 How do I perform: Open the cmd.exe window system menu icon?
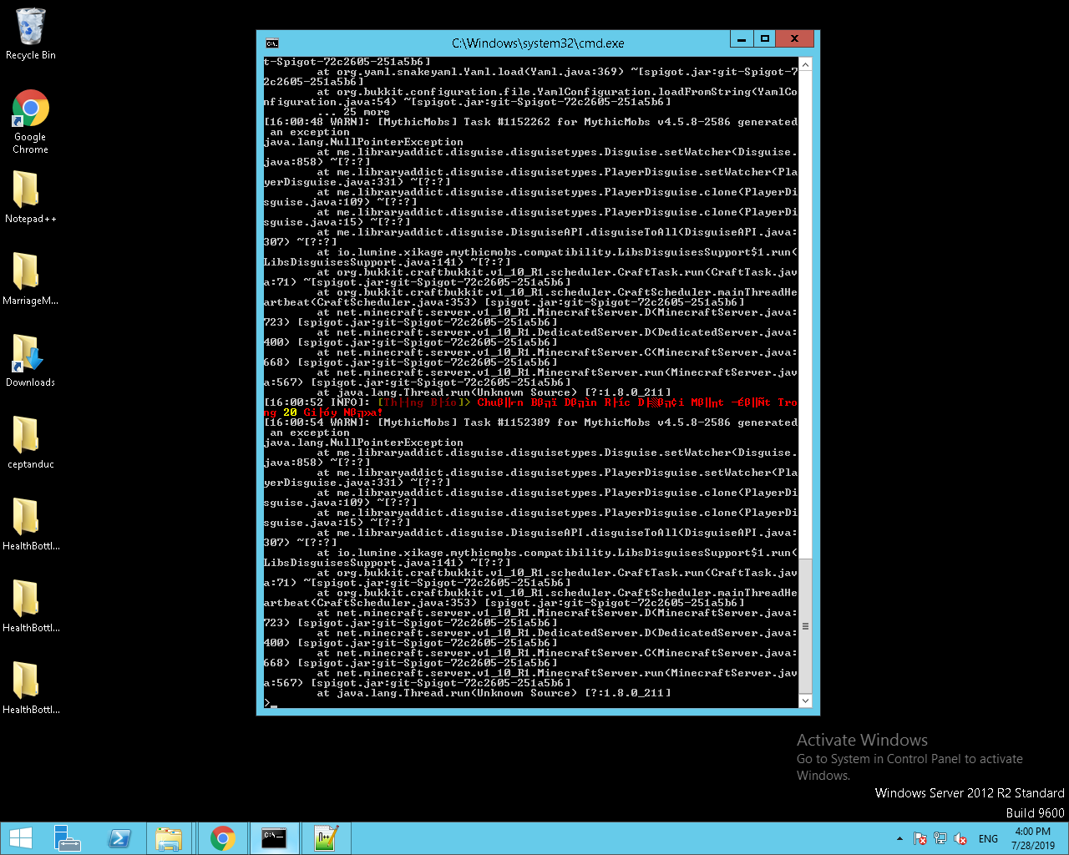pyautogui.click(x=271, y=43)
